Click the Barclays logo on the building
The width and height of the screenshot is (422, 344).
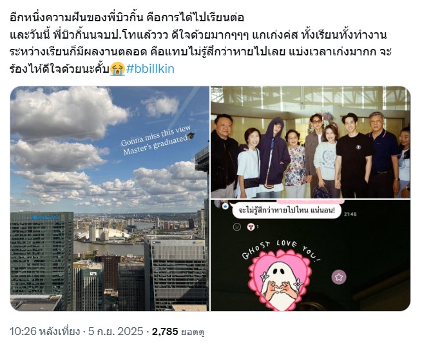click(45, 218)
